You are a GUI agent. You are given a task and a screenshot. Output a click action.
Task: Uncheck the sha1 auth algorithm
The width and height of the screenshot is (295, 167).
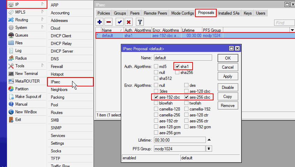pos(177,66)
